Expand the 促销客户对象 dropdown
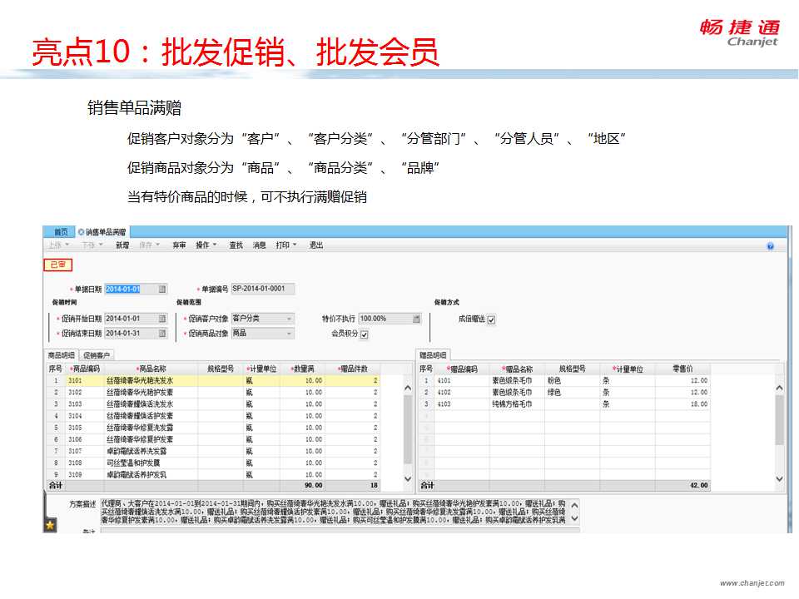799x599 pixels. pos(289,319)
